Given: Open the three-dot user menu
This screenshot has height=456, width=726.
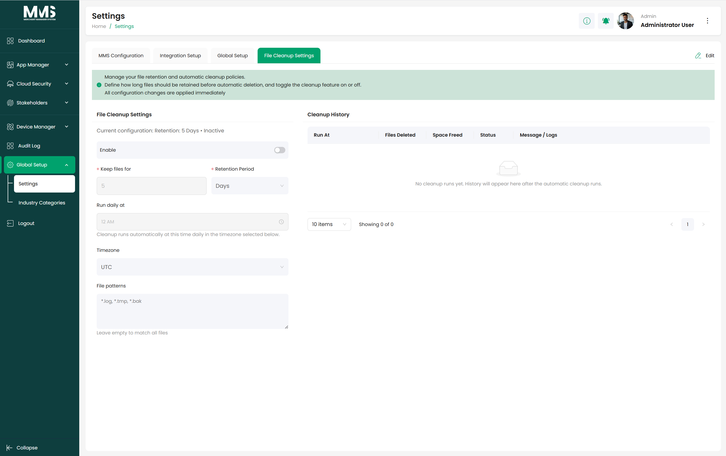Looking at the screenshot, I should pyautogui.click(x=707, y=21).
